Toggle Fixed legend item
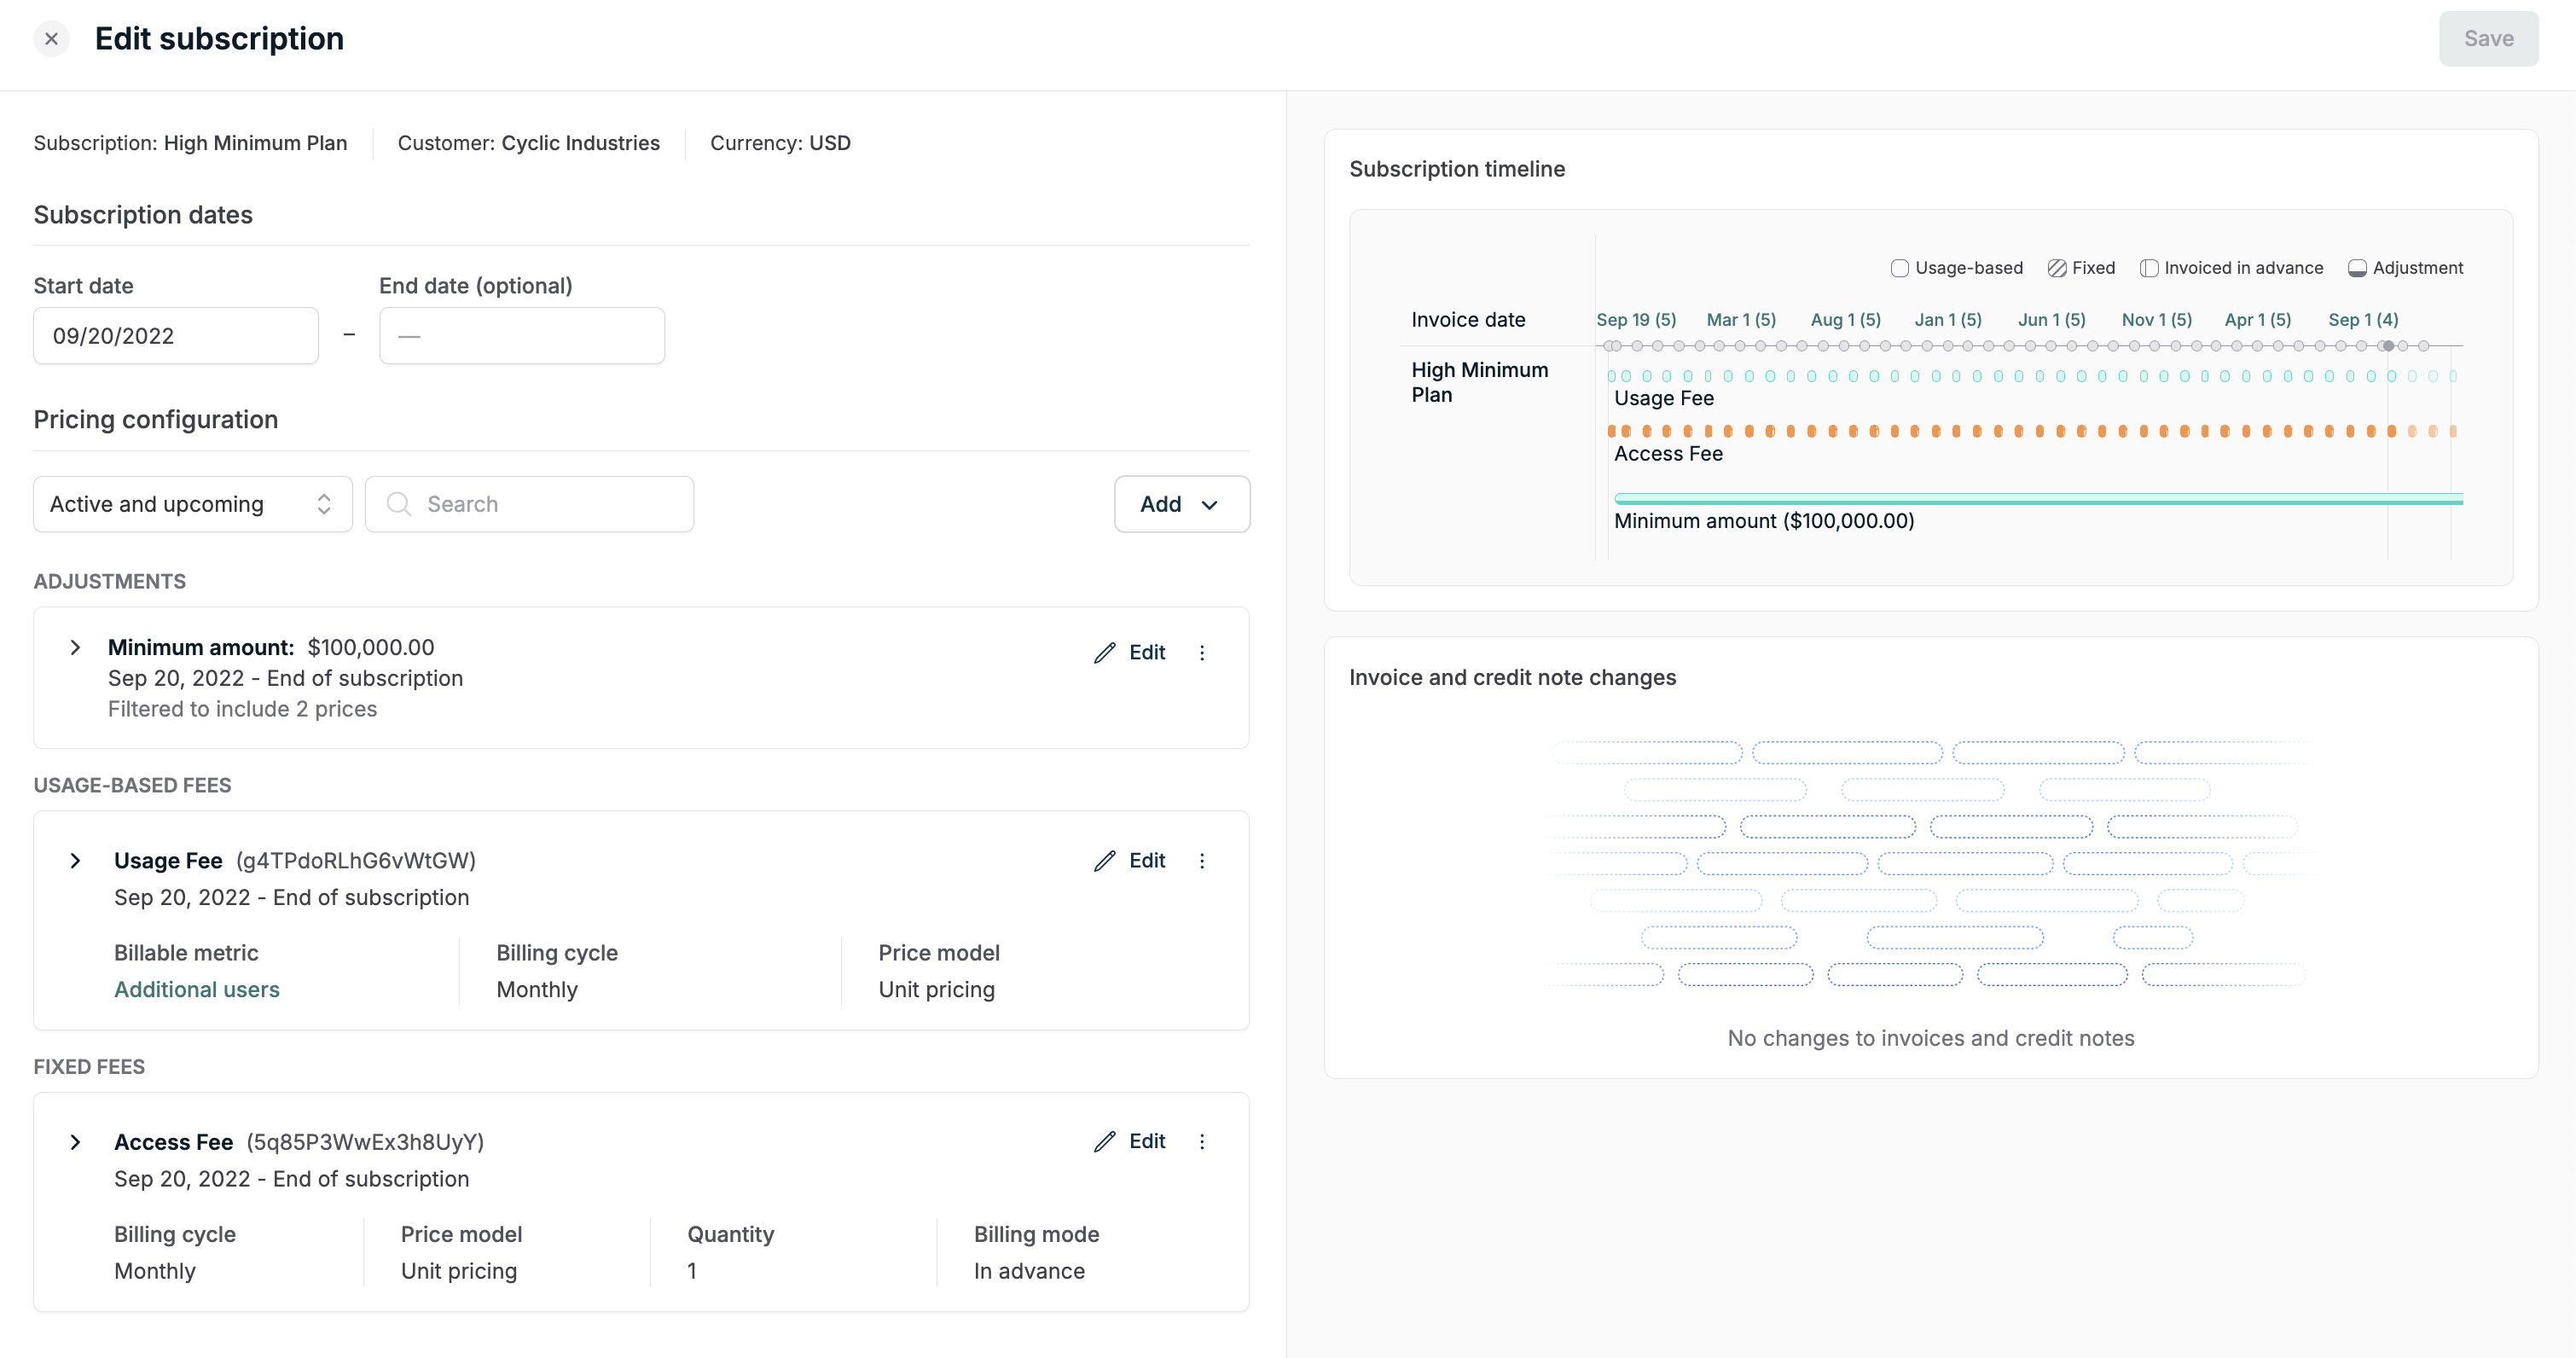2576x1358 pixels. 2081,268
